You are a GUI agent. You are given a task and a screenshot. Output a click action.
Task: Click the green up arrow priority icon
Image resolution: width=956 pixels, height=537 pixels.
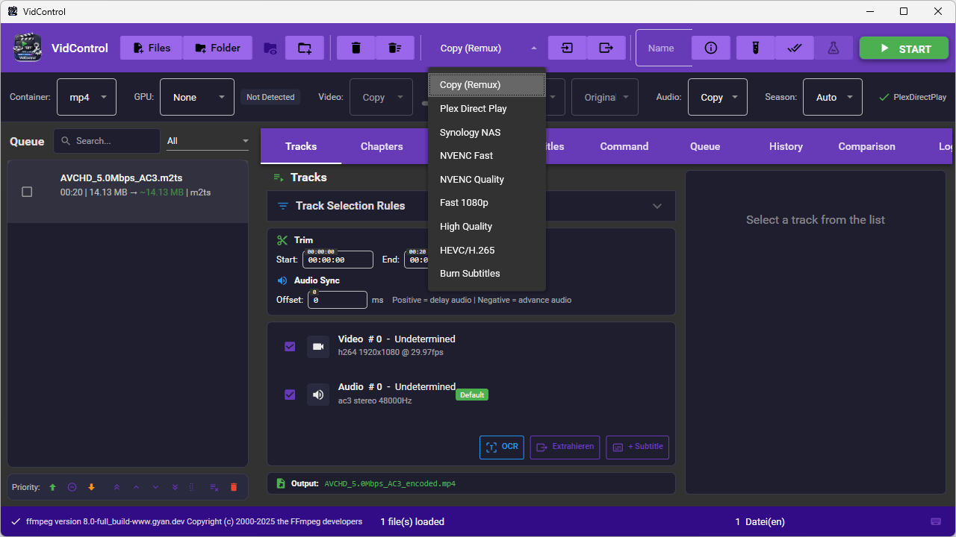click(x=52, y=487)
